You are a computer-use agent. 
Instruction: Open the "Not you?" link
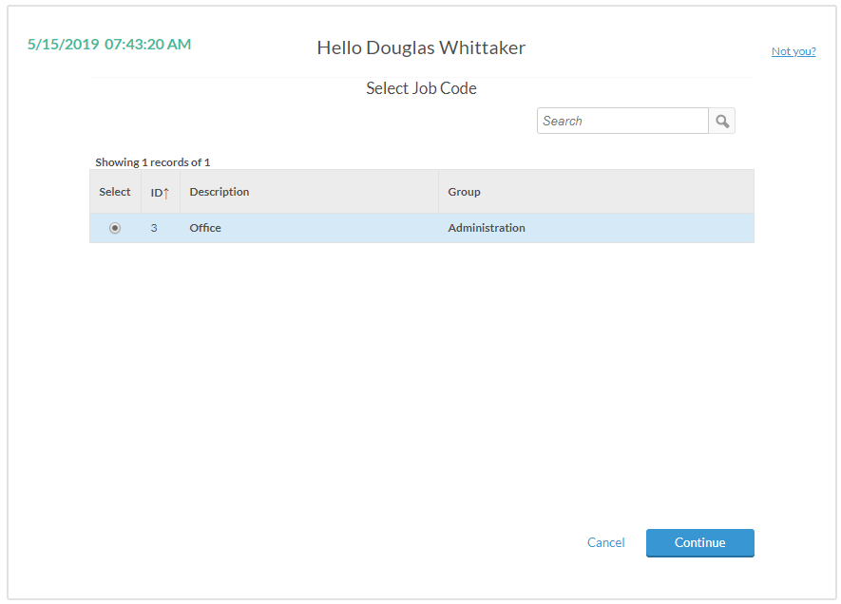tap(793, 51)
